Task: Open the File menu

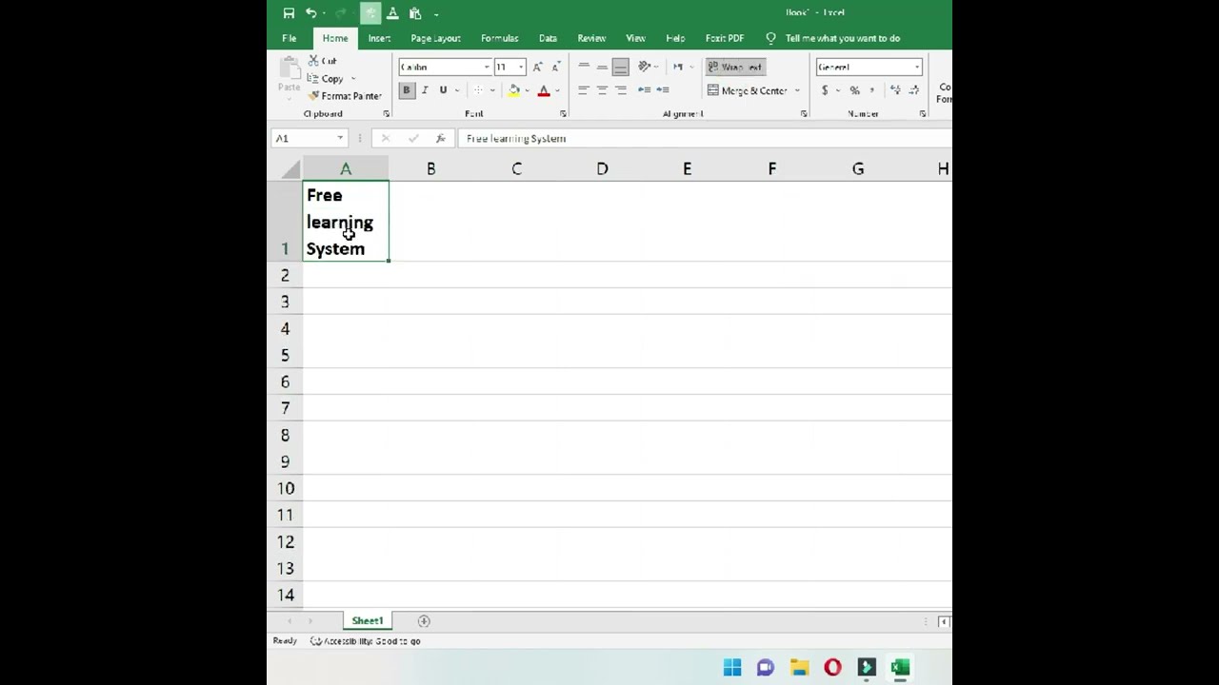Action: pos(289,38)
